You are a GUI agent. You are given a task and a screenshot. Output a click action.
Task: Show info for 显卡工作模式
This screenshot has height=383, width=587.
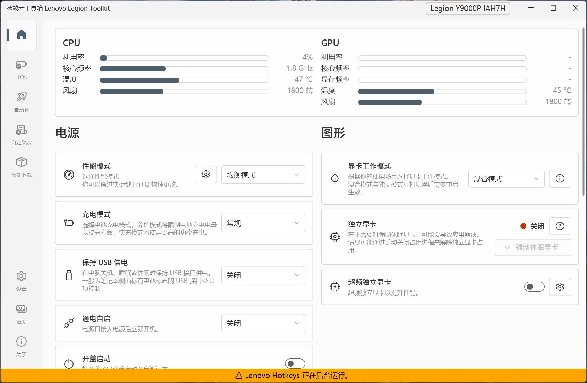pos(560,178)
